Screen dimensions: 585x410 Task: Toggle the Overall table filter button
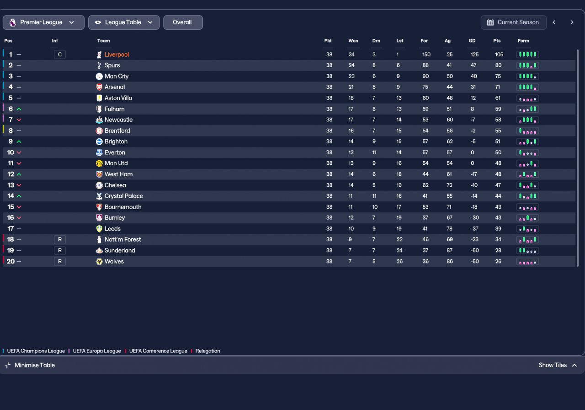tap(183, 22)
